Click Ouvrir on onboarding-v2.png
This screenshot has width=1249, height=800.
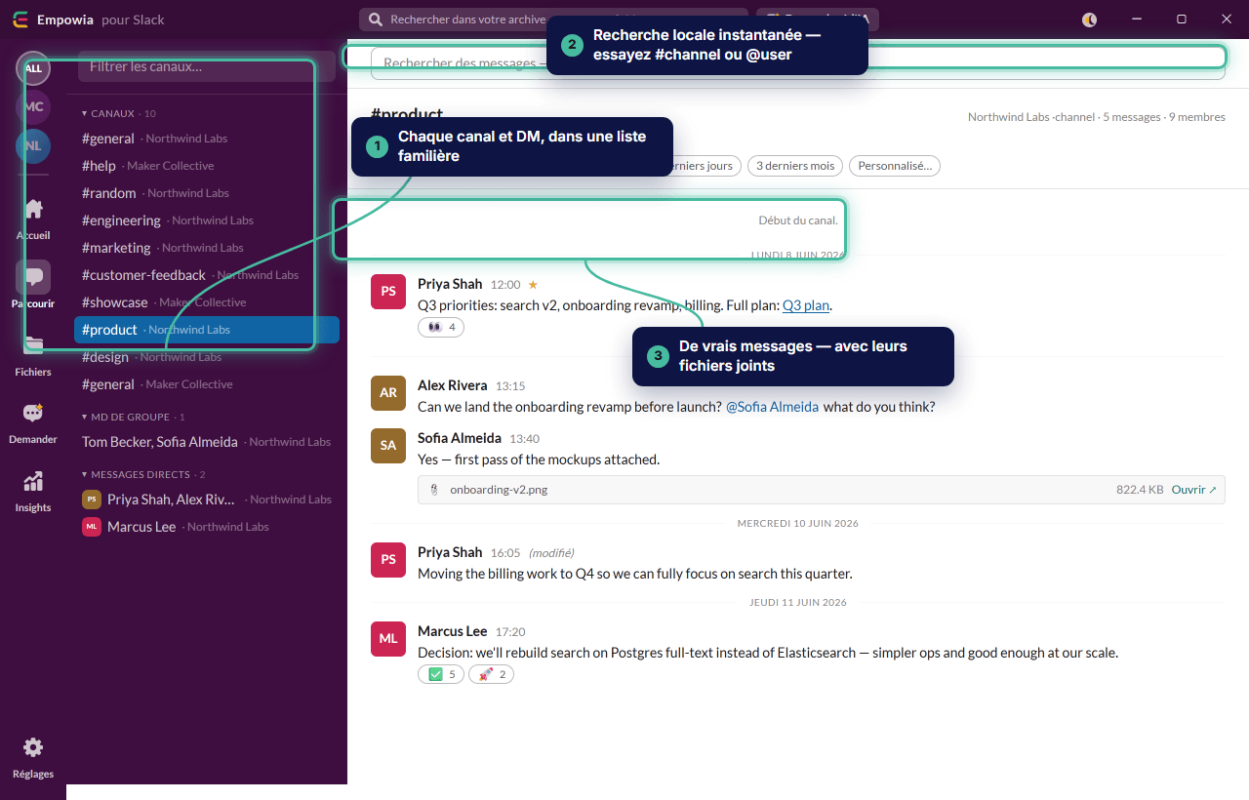1193,490
